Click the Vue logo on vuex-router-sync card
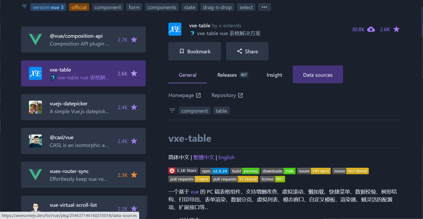The image size is (423, 219). tap(35, 175)
